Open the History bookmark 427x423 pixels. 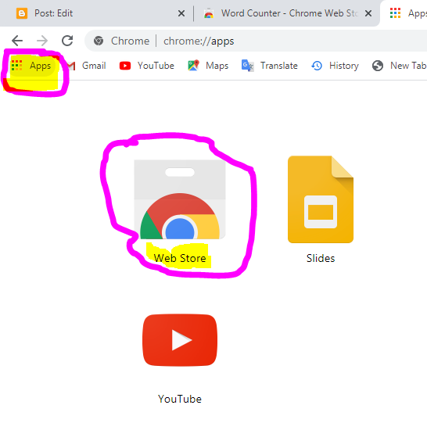(x=335, y=66)
